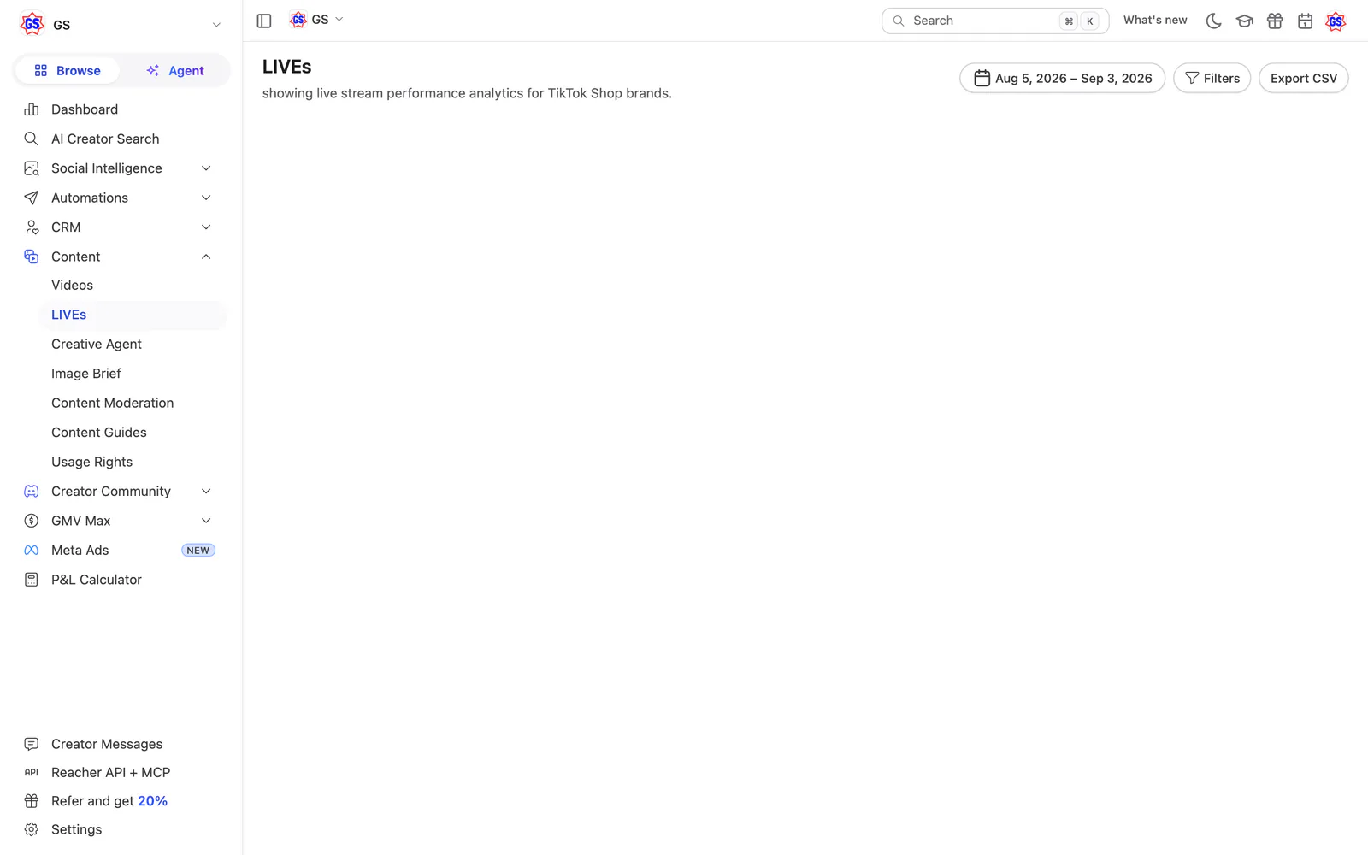
Task: Click the gift box icon in header
Action: pyautogui.click(x=1275, y=21)
